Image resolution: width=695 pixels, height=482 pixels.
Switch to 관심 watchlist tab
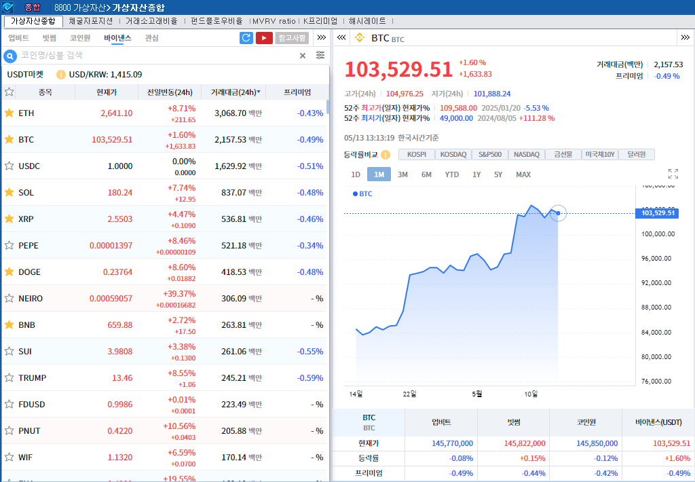151,38
